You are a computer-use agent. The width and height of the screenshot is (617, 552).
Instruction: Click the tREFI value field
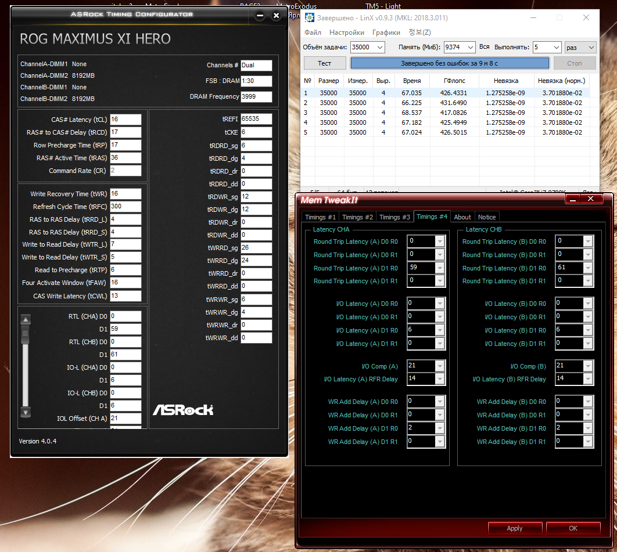pos(256,119)
